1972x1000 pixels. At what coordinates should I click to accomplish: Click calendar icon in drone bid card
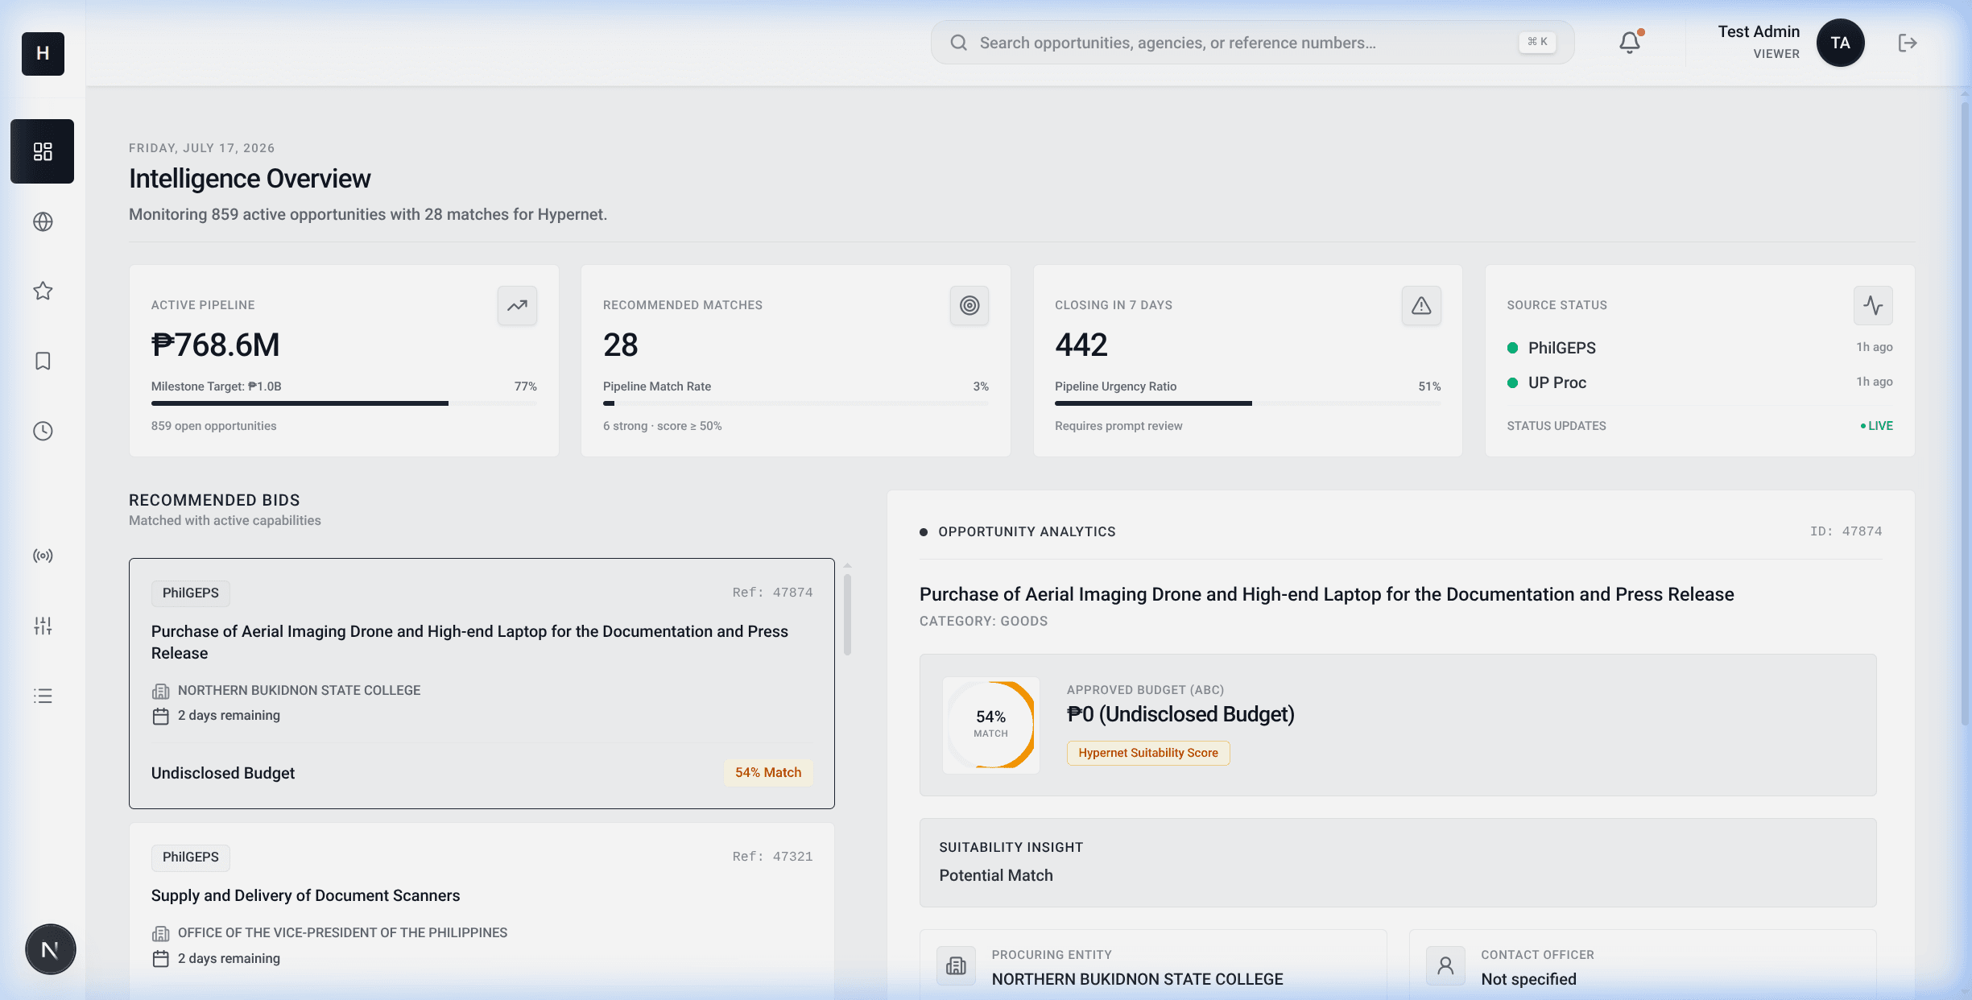(160, 716)
